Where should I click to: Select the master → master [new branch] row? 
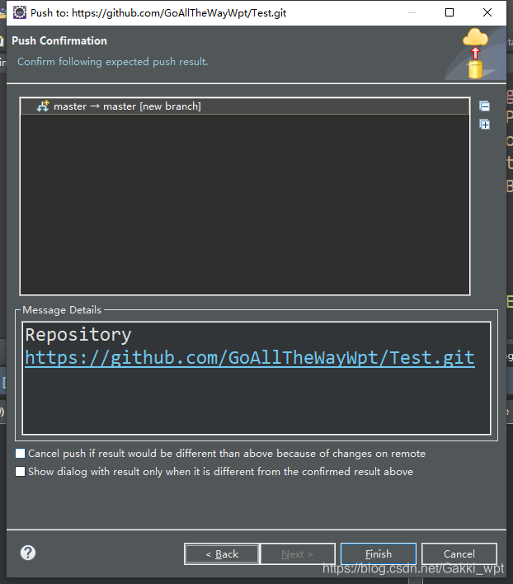(245, 106)
